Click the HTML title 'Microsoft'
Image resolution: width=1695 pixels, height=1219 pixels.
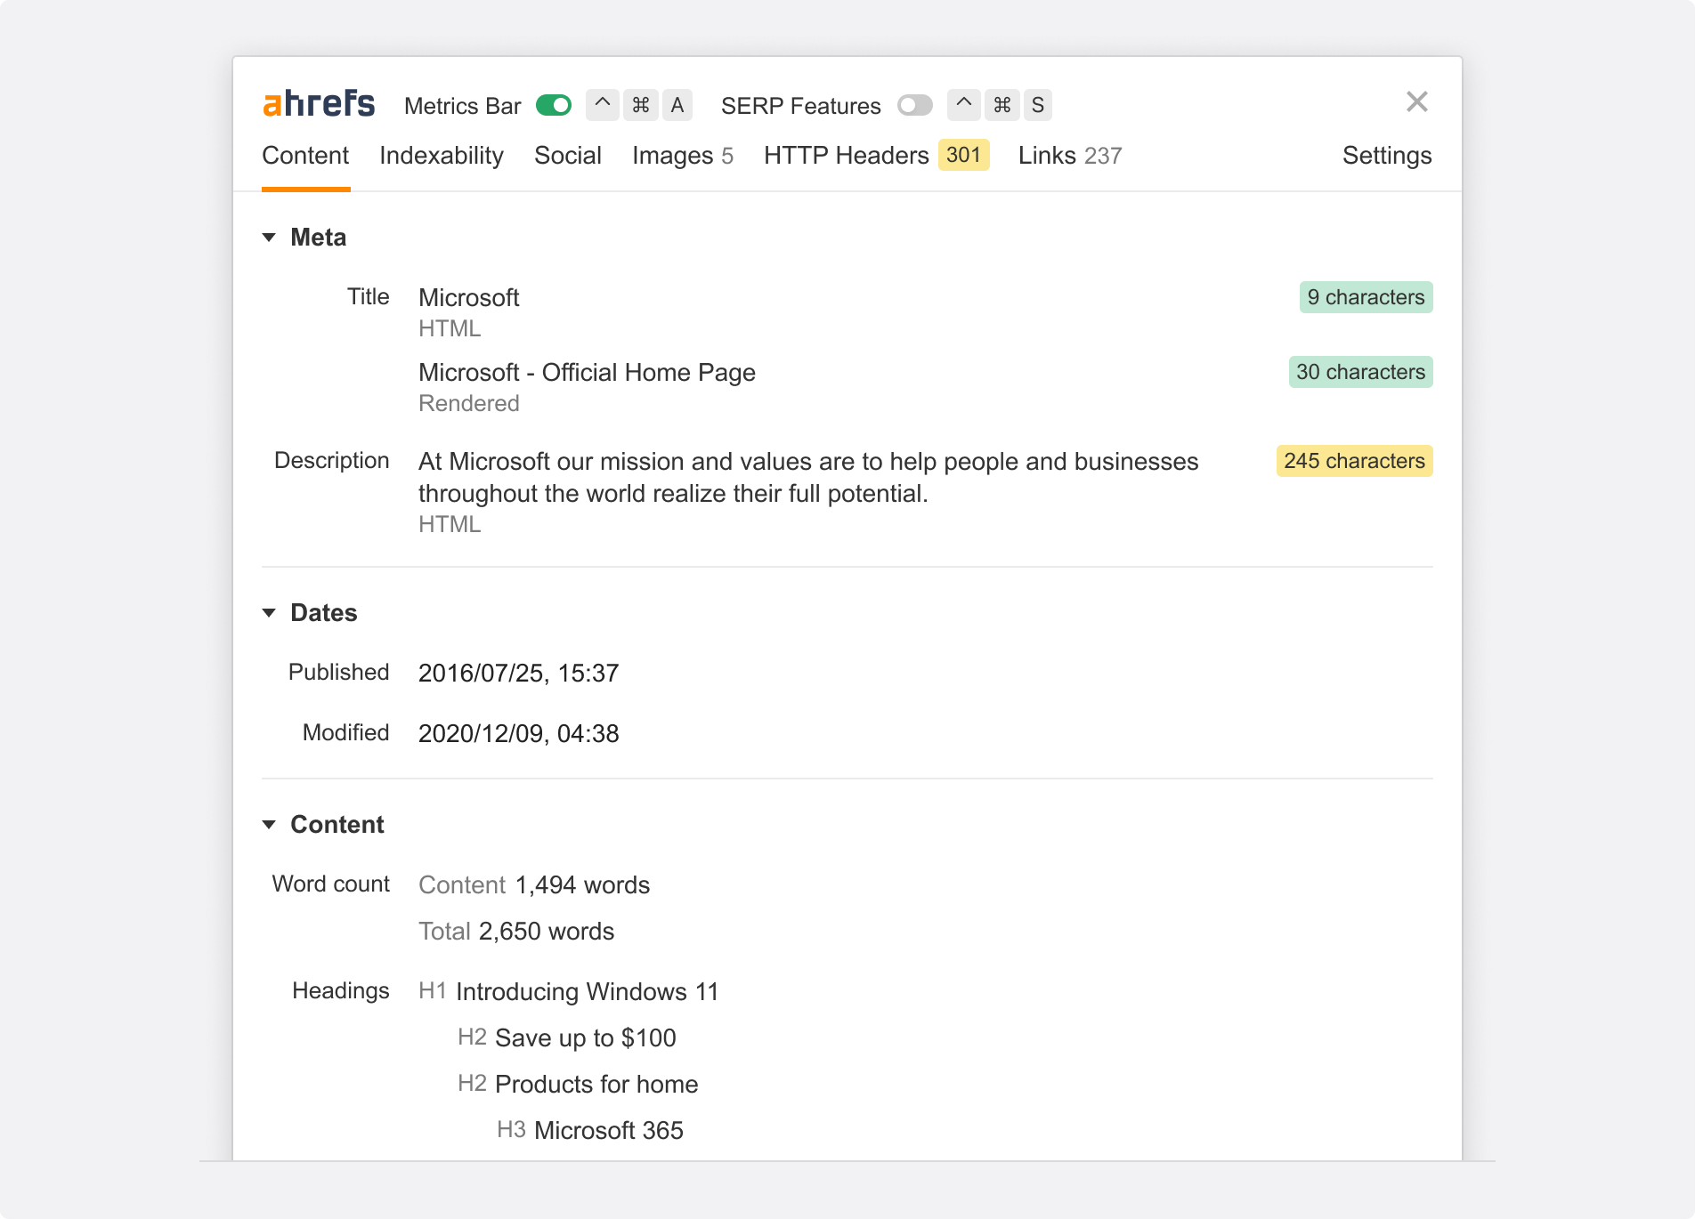[469, 298]
